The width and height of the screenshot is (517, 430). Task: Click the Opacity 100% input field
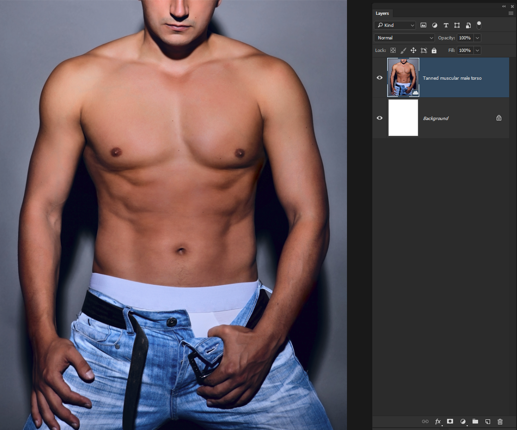click(465, 38)
